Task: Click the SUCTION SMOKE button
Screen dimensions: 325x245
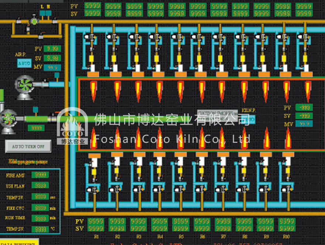Action: (218, 115)
